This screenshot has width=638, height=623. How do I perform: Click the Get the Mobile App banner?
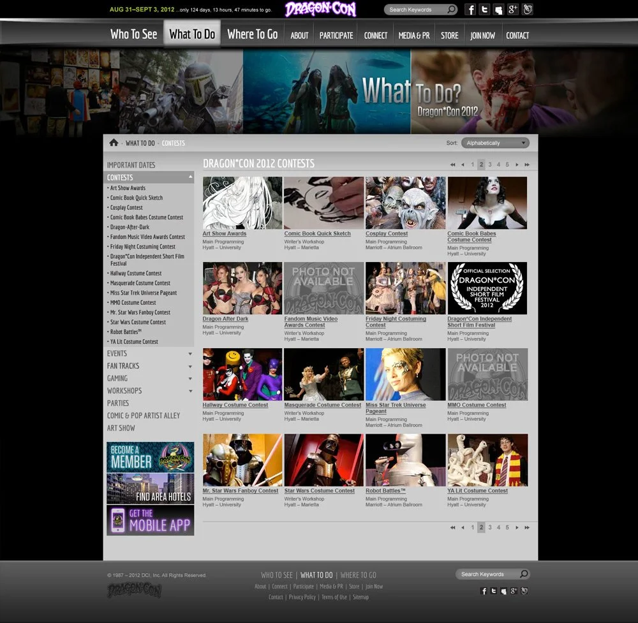pyautogui.click(x=151, y=520)
